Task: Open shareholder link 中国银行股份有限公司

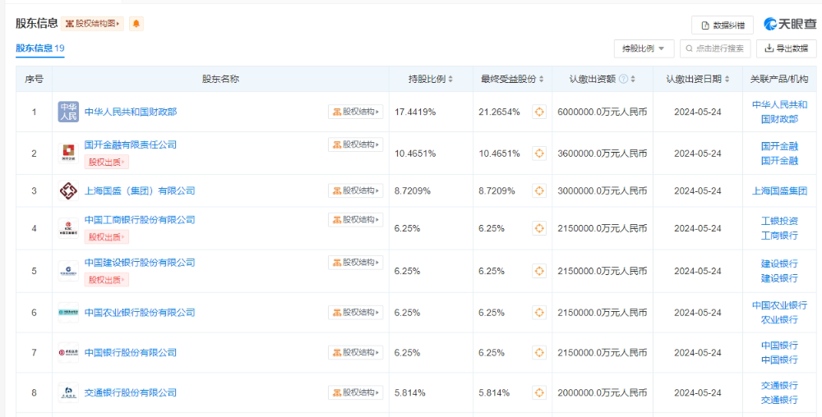Action: coord(131,353)
